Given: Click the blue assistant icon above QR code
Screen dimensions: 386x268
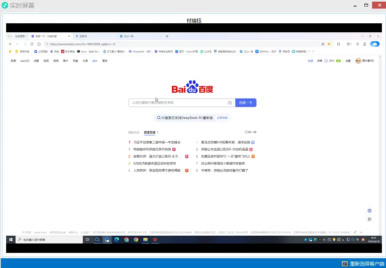Looking at the screenshot, I should [370, 210].
